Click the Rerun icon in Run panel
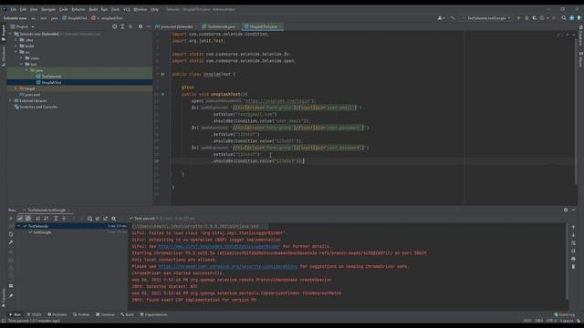The height and width of the screenshot is (328, 584). coord(11,219)
